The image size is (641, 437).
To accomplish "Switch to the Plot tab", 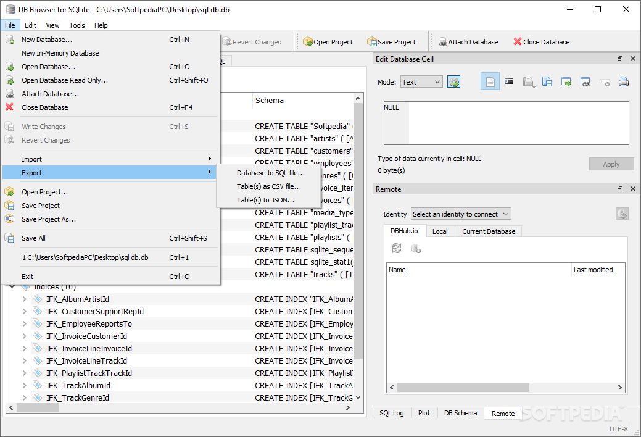I will click(x=424, y=413).
